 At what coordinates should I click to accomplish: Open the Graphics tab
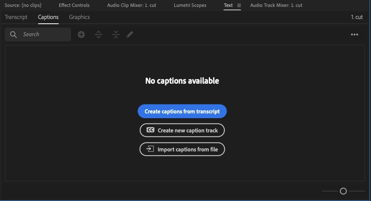(x=80, y=17)
